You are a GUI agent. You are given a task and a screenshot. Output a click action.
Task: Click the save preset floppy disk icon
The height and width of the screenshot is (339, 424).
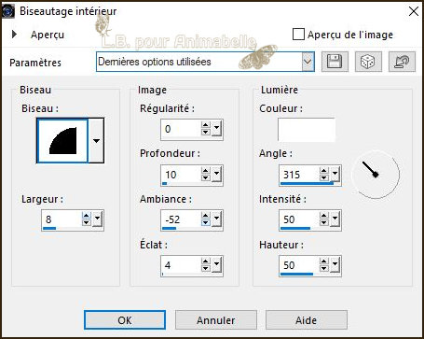click(335, 62)
